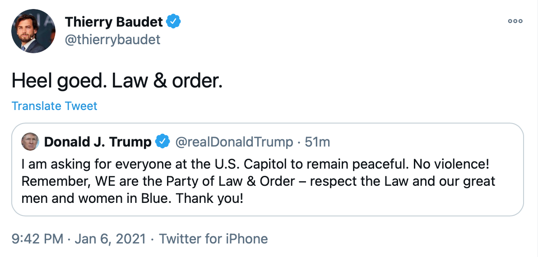Click the Translate Tweet link
This screenshot has width=538, height=257.
[54, 106]
